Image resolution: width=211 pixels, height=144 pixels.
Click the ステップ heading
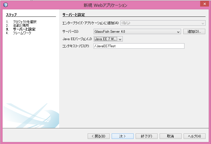(11, 15)
